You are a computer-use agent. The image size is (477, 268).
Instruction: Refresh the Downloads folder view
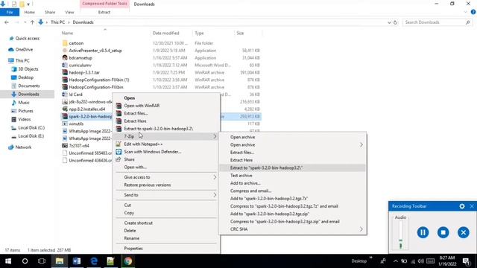click(396, 22)
